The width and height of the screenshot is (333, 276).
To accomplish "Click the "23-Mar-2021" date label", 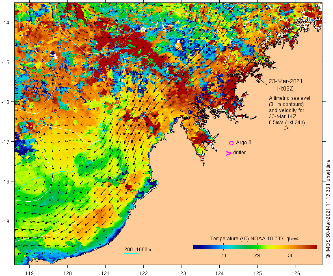I will pos(285,81).
